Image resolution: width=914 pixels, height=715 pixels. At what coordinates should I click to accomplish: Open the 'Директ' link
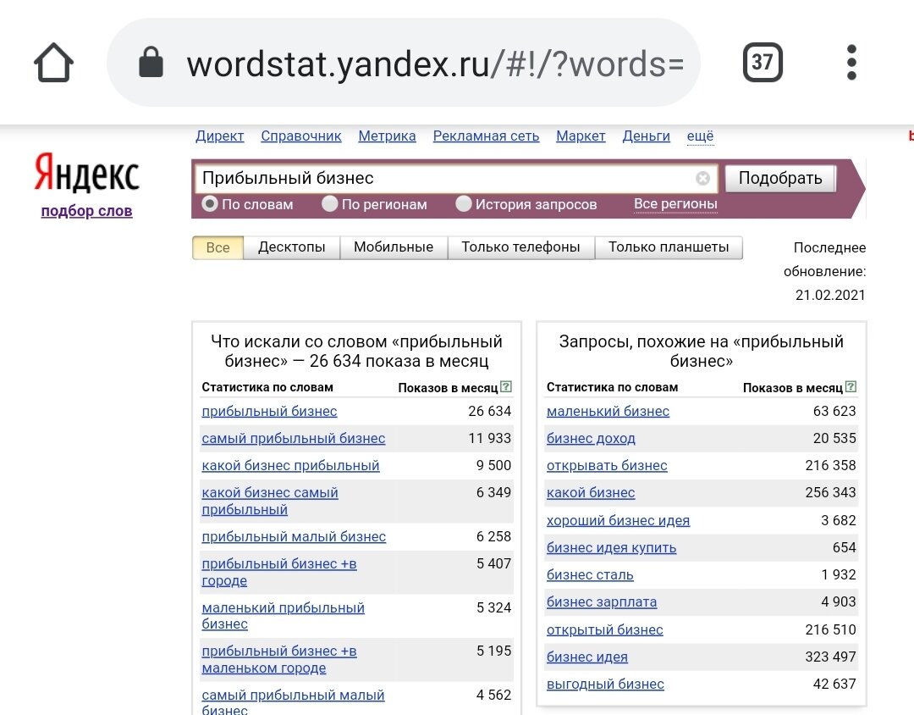click(x=220, y=136)
